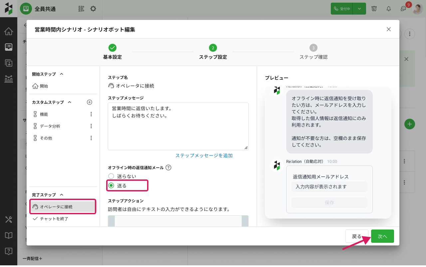The width and height of the screenshot is (426, 267).
Task: Add a custom step with plus icon
Action: [x=89, y=102]
